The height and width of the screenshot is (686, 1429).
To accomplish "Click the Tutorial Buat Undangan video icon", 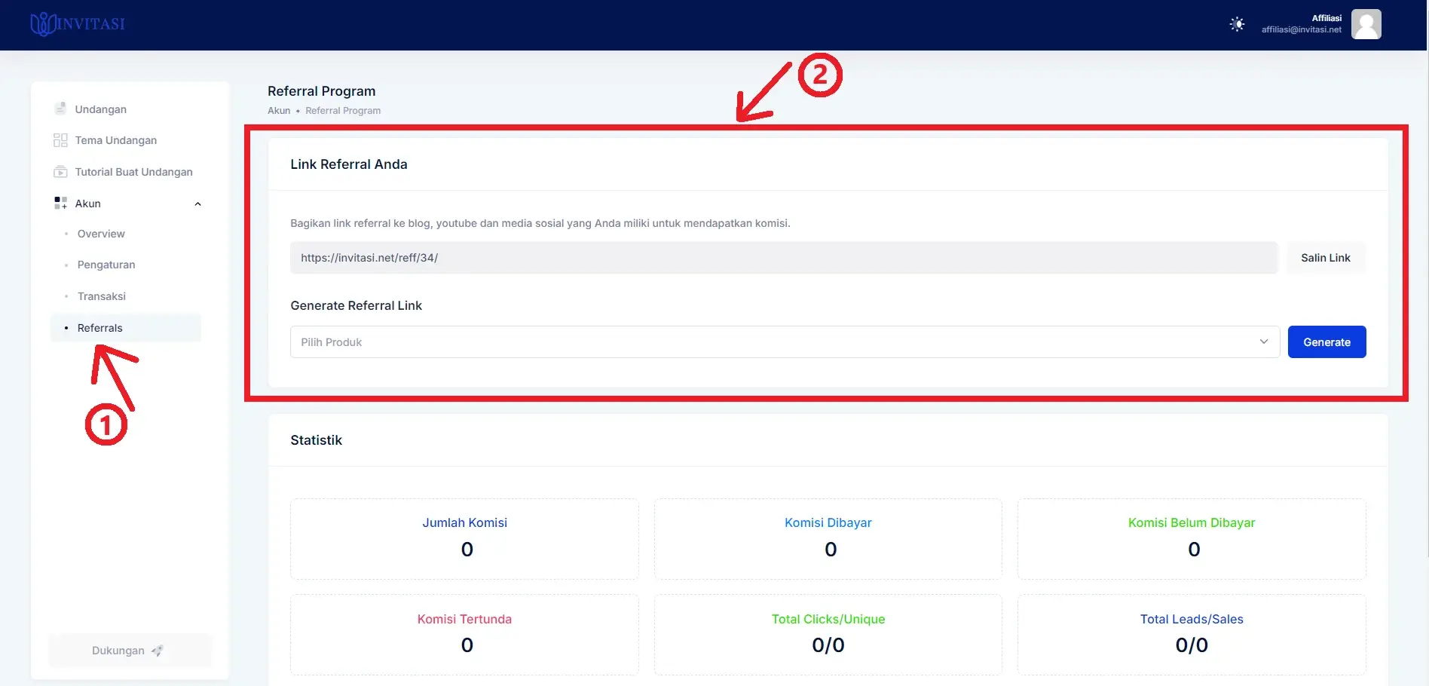I will point(60,172).
